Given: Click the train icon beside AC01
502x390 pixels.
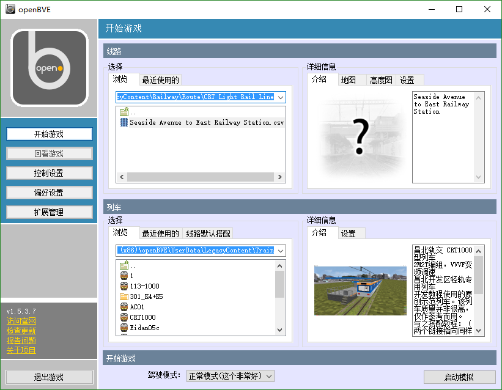Looking at the screenshot, I should pyautogui.click(x=124, y=307).
